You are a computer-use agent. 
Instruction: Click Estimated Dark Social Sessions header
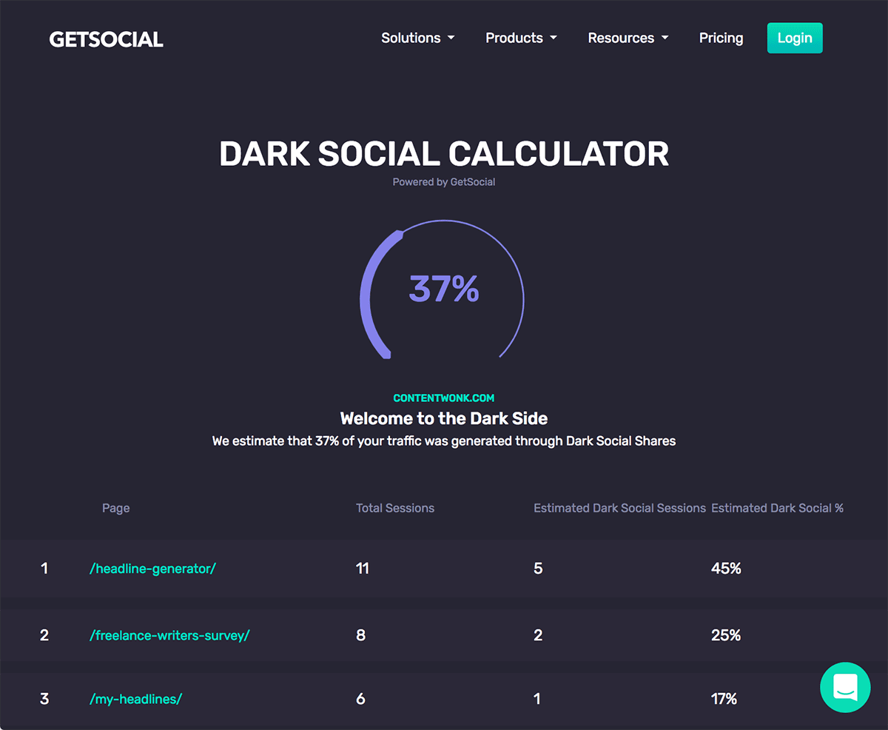620,508
